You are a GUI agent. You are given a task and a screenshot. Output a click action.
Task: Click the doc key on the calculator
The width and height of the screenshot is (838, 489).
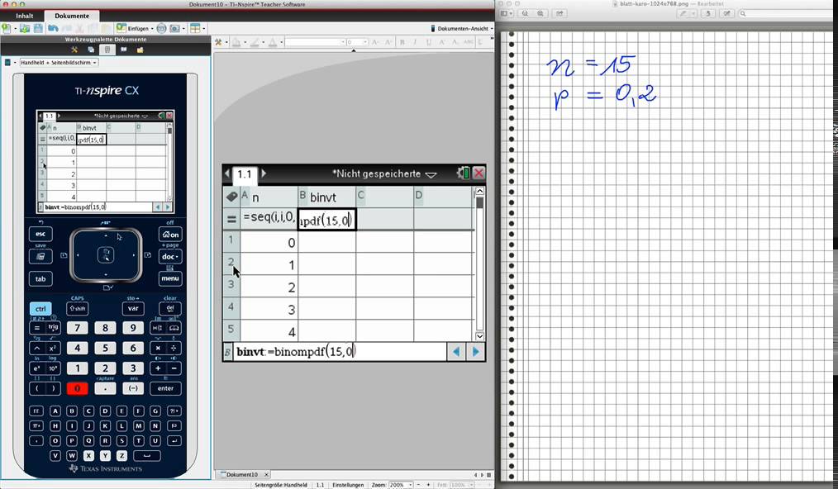pos(170,257)
